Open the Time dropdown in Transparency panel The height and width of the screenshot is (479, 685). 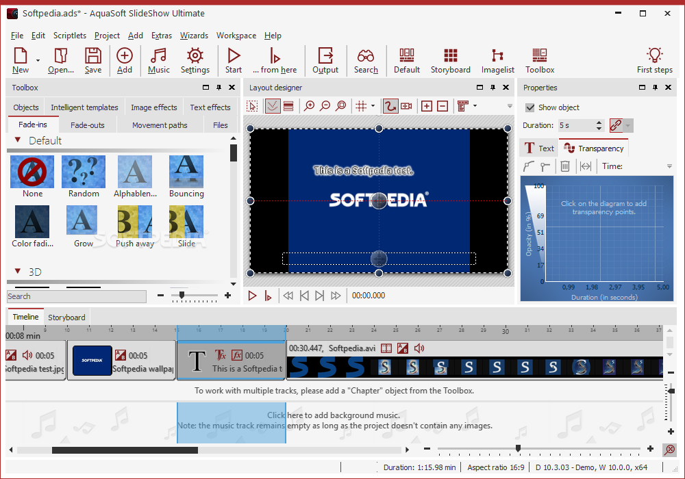point(669,166)
